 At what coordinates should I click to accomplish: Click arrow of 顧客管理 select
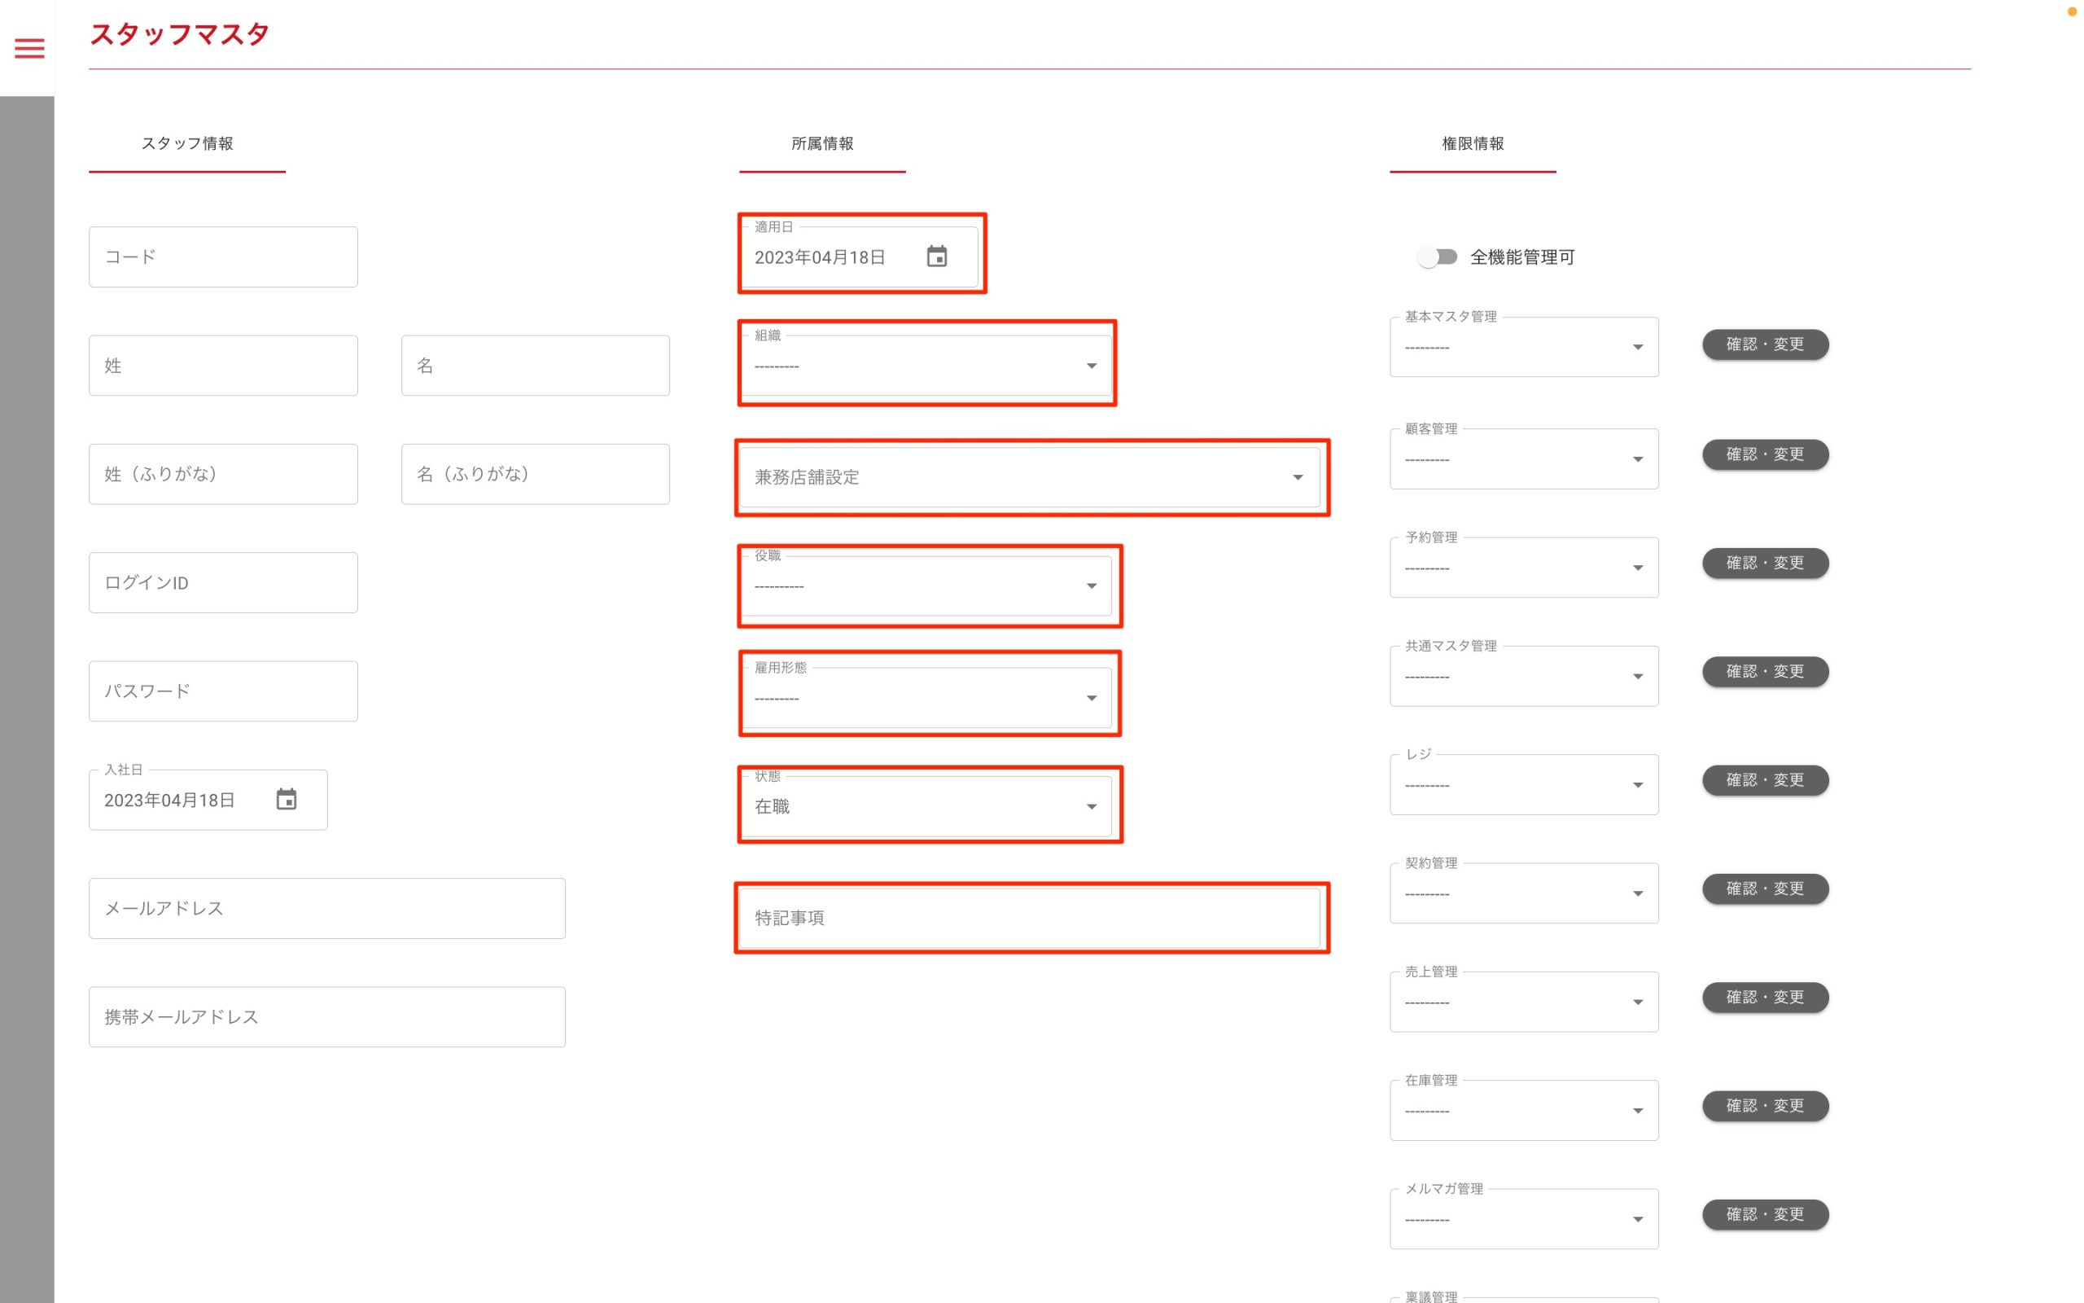[x=1637, y=459]
